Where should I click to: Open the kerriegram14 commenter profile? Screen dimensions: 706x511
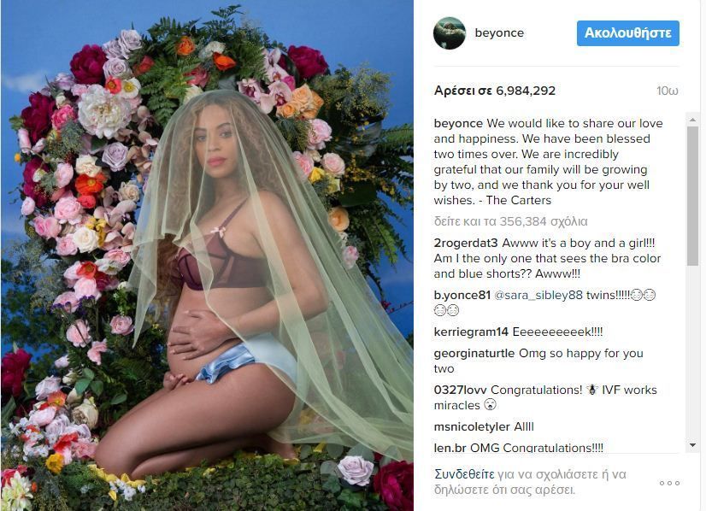coord(471,332)
